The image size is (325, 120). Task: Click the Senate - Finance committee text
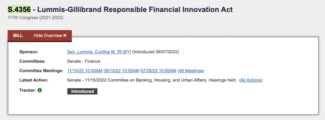click(x=83, y=61)
